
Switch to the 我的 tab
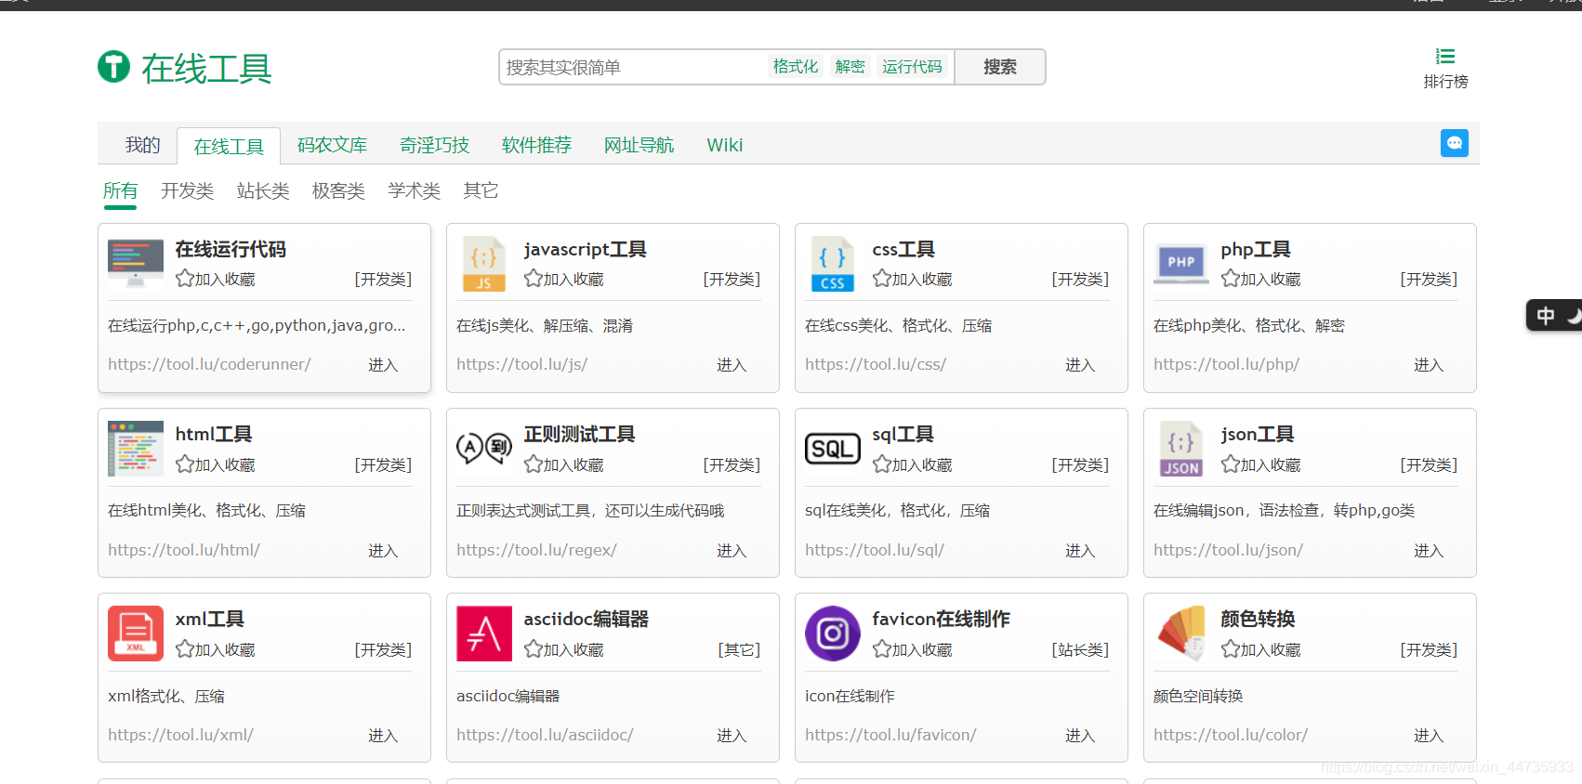point(143,145)
